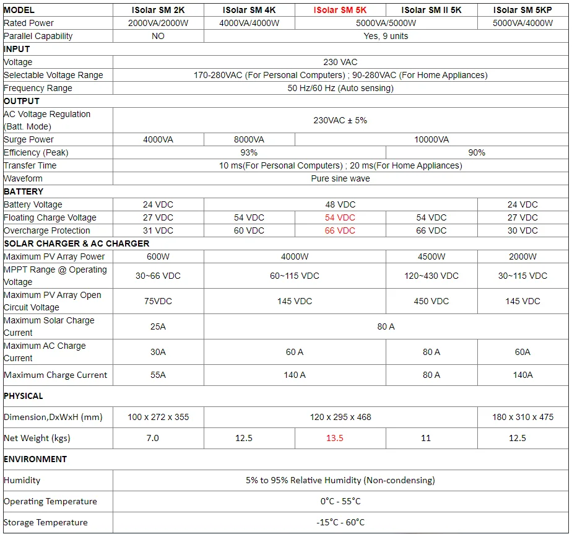Select the 8000VA surge power cell
This screenshot has height=534, width=572.
(x=249, y=140)
